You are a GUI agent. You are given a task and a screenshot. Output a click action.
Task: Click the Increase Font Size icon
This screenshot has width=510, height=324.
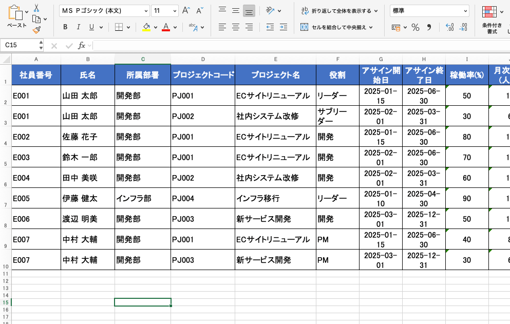[186, 11]
